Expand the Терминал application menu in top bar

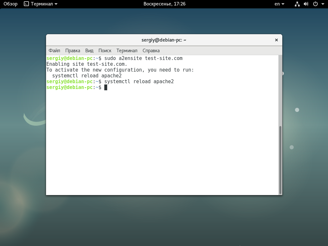click(44, 4)
